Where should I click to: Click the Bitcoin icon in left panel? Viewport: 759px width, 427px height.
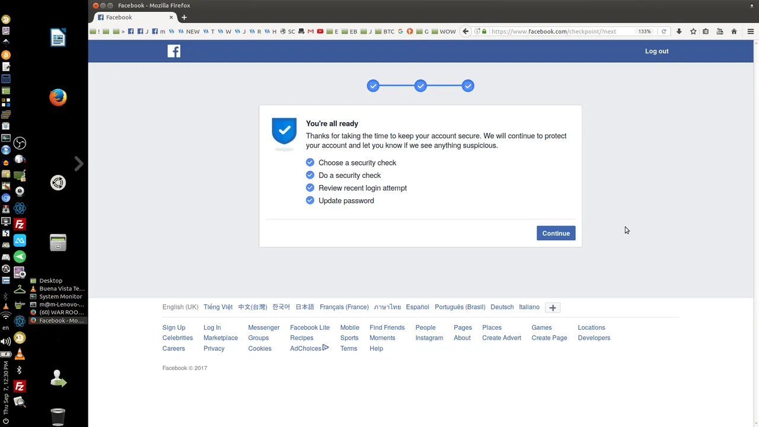[6, 55]
